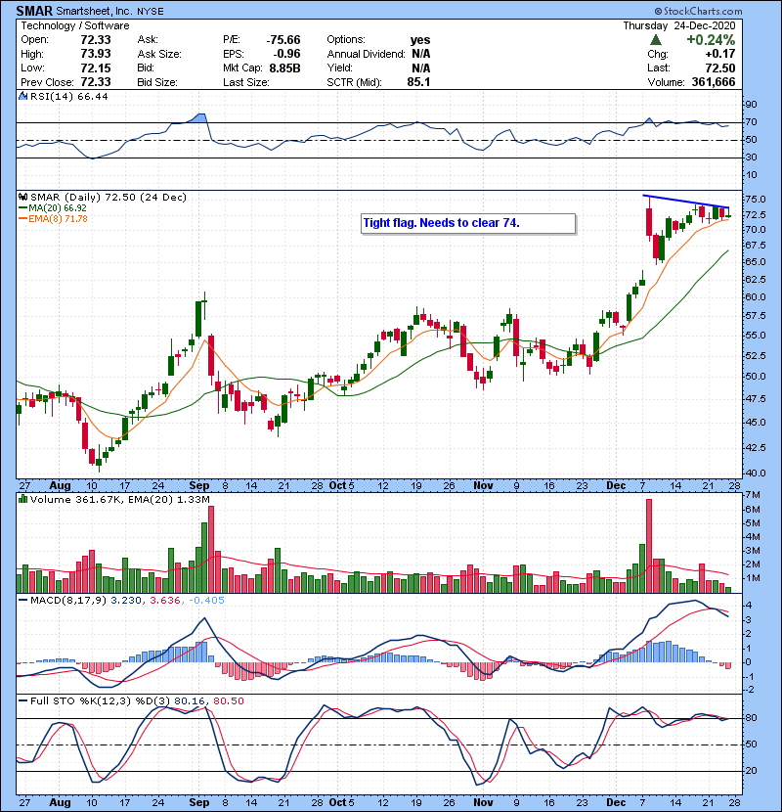The width and height of the screenshot is (782, 812).
Task: Click the 40.0 price axis label
Action: click(755, 473)
